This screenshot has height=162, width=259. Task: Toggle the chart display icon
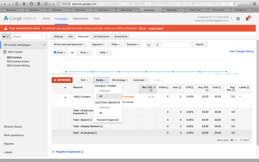(149, 45)
